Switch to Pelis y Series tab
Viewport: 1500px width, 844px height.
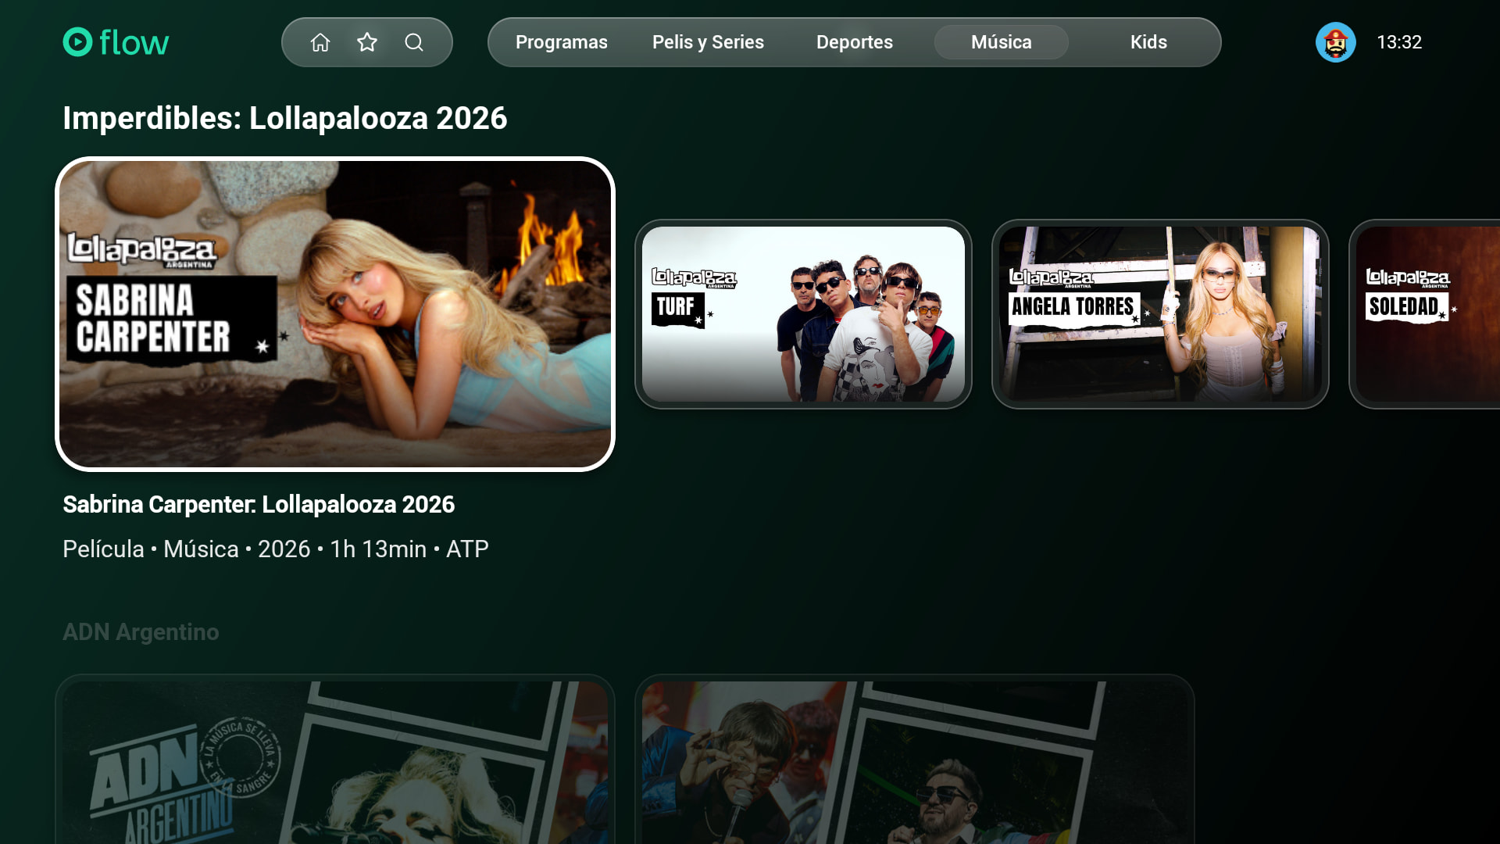[708, 42]
